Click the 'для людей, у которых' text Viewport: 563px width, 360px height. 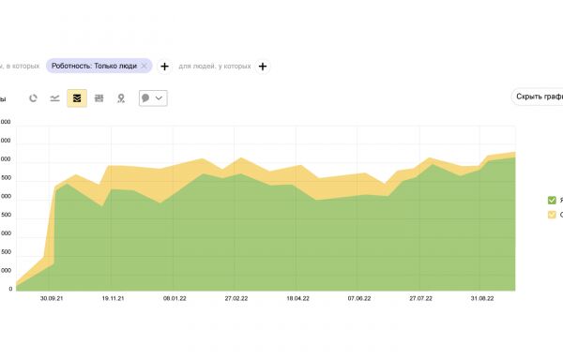215,67
